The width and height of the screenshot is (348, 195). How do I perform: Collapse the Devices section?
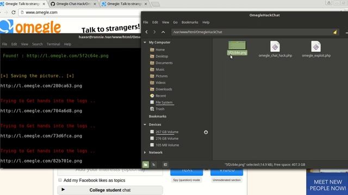point(145,125)
